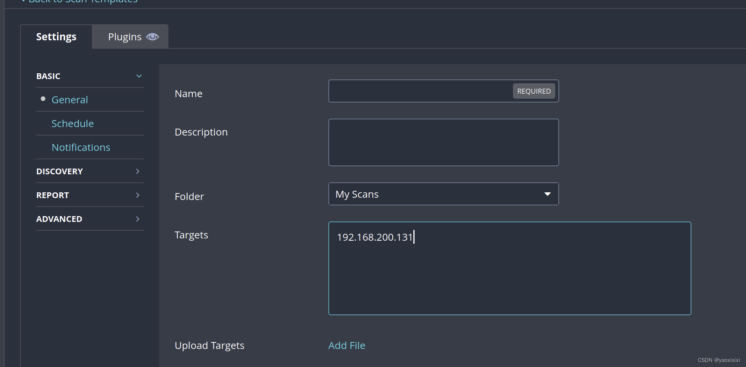The image size is (746, 367).
Task: Collapse the BASIC section chevron
Action: [x=139, y=76]
